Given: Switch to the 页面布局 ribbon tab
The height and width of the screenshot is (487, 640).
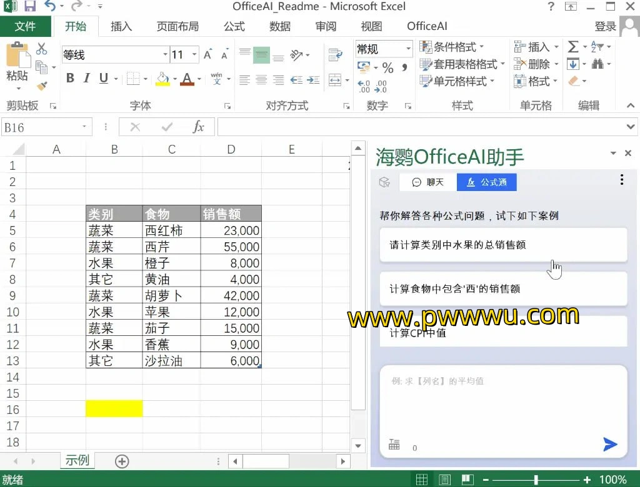Looking at the screenshot, I should pos(177,26).
